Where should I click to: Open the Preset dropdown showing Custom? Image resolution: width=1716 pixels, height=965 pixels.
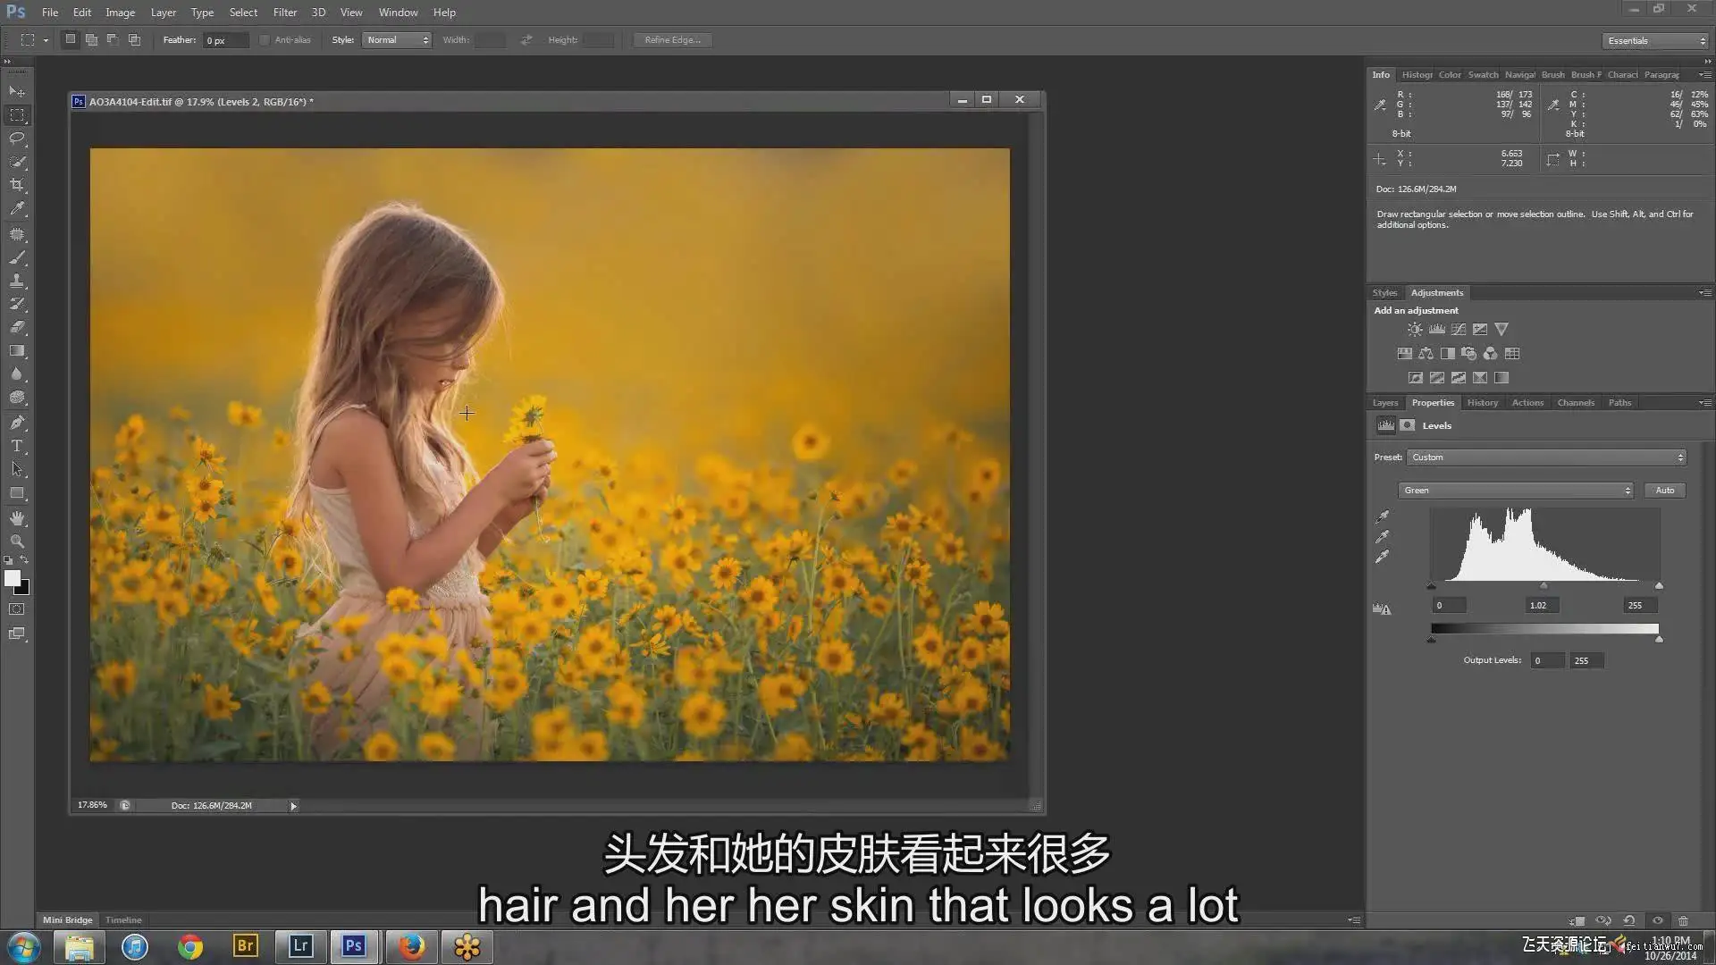click(1546, 457)
